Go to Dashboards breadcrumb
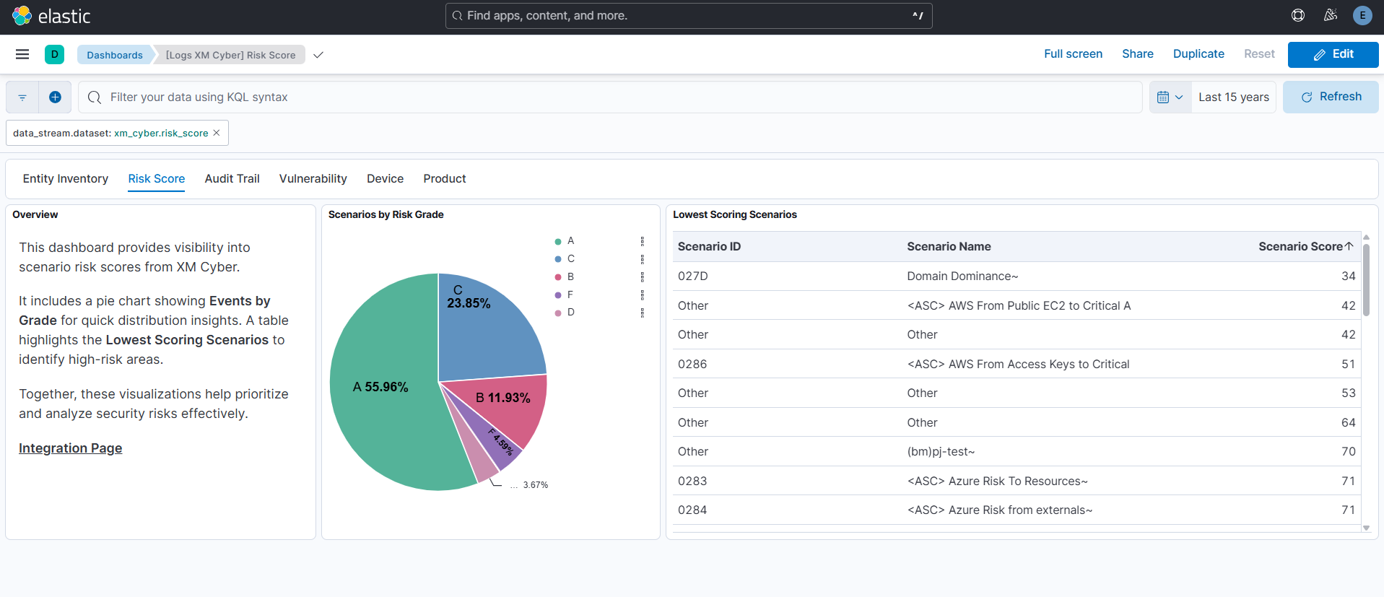 pos(115,55)
